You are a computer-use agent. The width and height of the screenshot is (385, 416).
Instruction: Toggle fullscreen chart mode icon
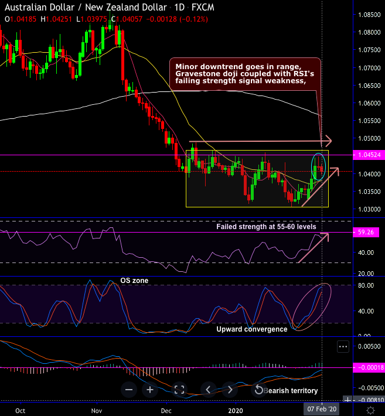[x=179, y=390]
